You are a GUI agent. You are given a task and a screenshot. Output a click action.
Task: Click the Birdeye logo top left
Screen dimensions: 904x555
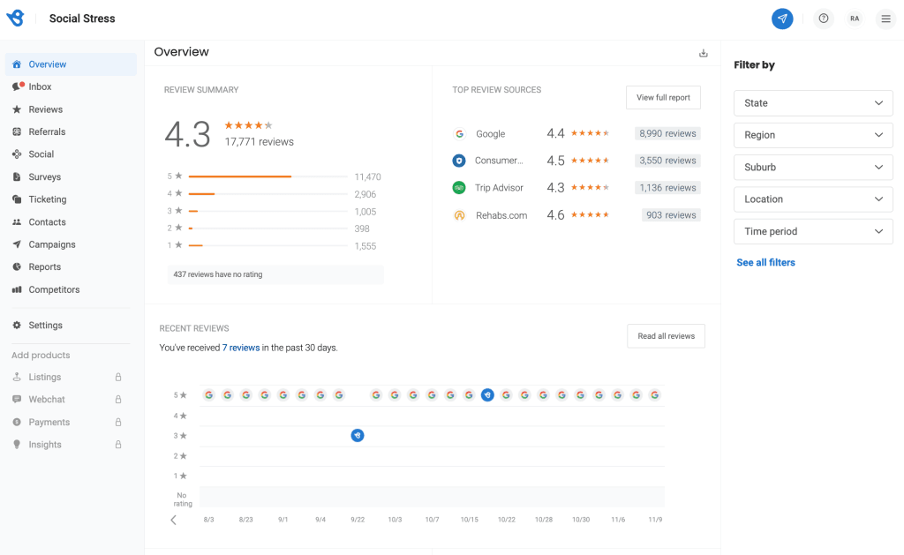14,18
